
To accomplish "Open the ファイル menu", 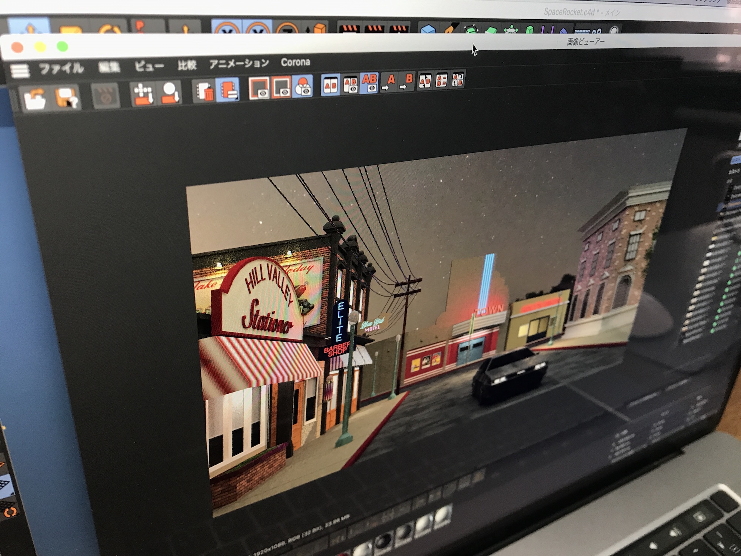I will pyautogui.click(x=62, y=69).
